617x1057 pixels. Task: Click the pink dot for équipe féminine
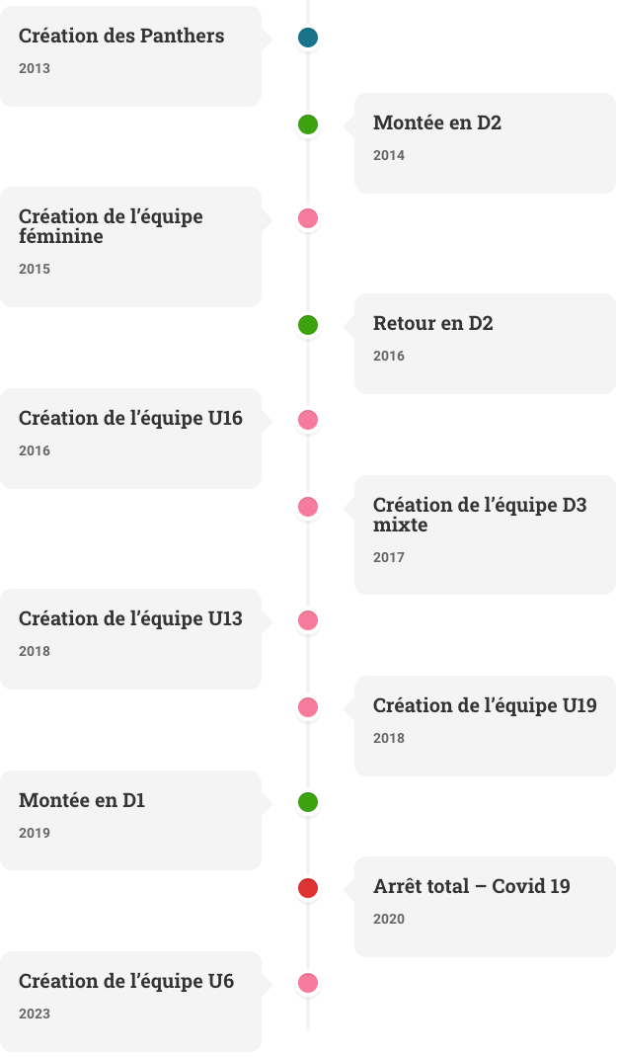point(308,218)
